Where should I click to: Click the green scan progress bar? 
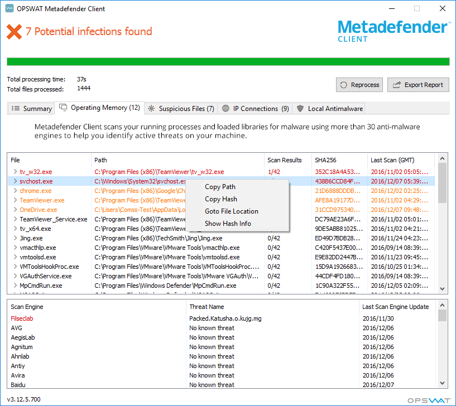(x=228, y=61)
